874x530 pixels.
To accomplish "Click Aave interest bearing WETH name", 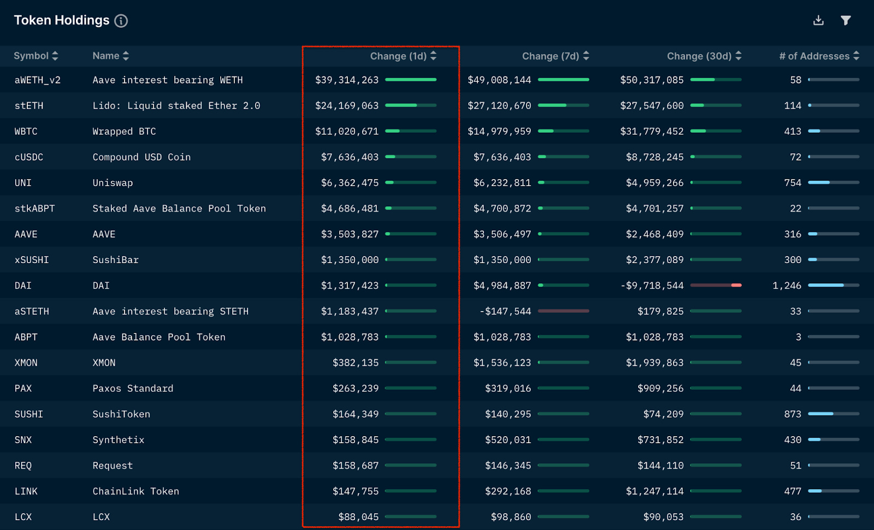I will point(168,80).
